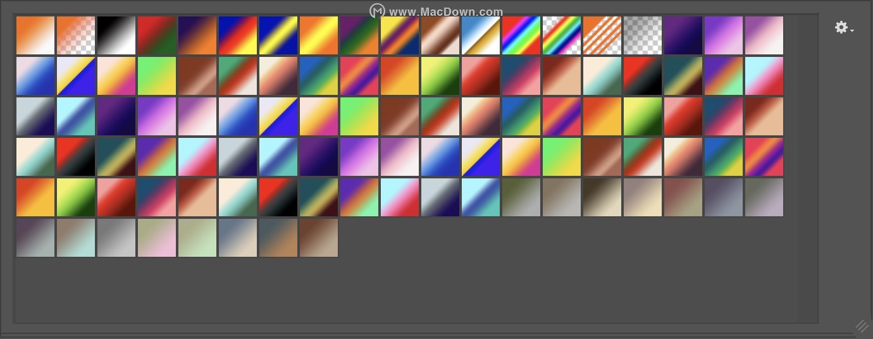The height and width of the screenshot is (339, 873).
Task: Select the muted slate blue to beige gradient
Action: 238,238
